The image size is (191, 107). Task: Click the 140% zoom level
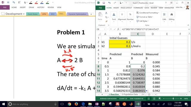[186, 99]
